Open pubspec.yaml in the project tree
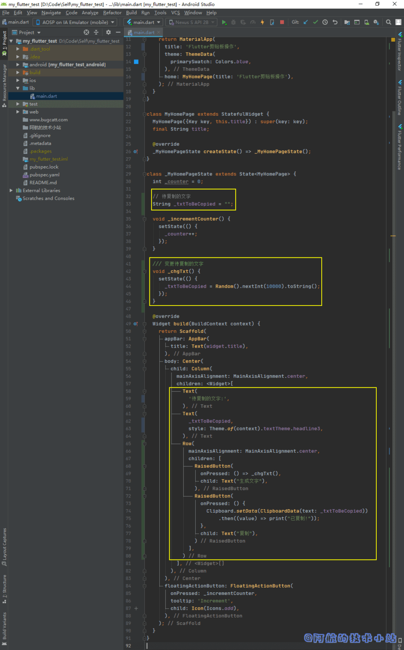The image size is (404, 650). (44, 175)
